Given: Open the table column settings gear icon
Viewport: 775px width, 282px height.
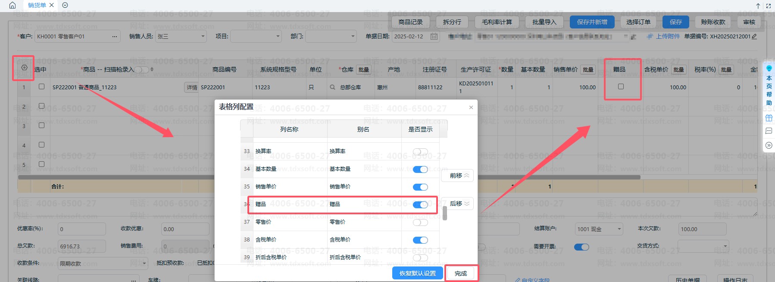Looking at the screenshot, I should tap(24, 68).
